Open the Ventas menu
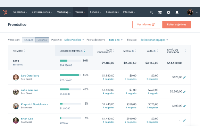This screenshot has width=200, height=126. tap(80, 12)
